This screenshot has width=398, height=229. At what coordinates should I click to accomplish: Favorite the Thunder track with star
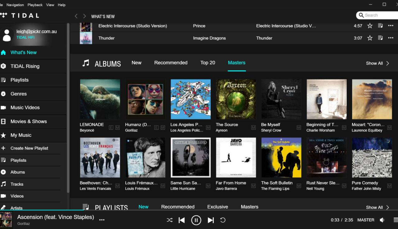click(370, 38)
